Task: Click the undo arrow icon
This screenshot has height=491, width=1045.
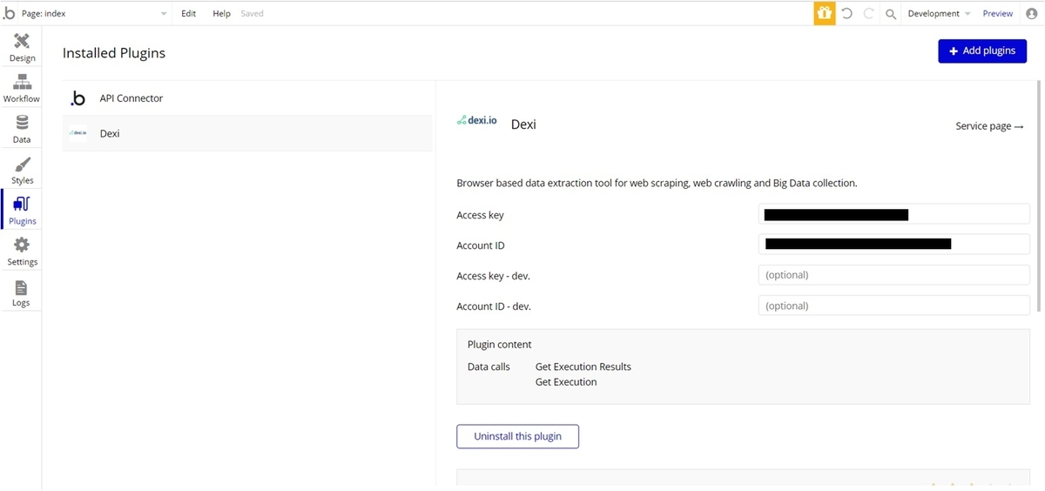Action: click(846, 14)
